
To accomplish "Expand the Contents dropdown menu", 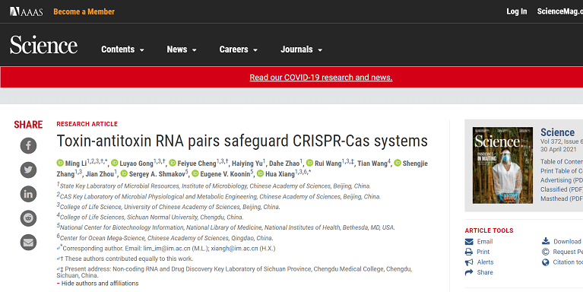I will [122, 49].
